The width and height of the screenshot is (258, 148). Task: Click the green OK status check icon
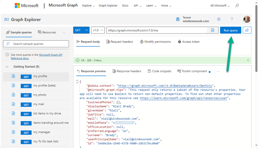click(77, 60)
